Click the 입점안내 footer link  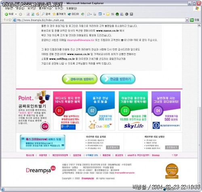pyautogui.click(x=77, y=155)
